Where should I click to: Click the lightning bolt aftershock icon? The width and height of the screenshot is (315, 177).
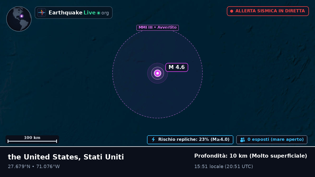pyautogui.click(x=154, y=140)
